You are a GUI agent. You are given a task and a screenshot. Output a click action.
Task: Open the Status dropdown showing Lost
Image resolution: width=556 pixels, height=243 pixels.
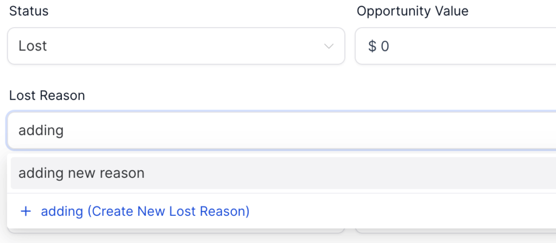coord(175,46)
